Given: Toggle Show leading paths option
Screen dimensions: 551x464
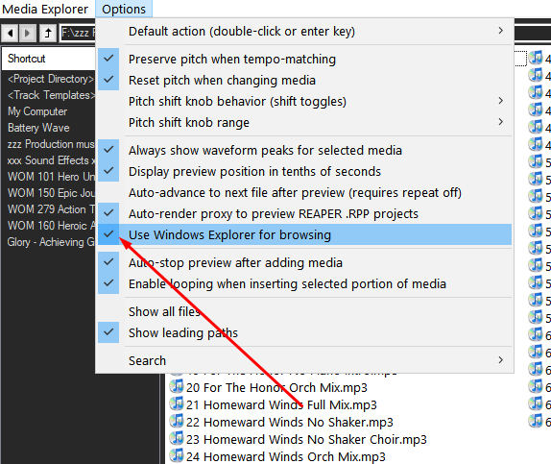Looking at the screenshot, I should [304, 332].
